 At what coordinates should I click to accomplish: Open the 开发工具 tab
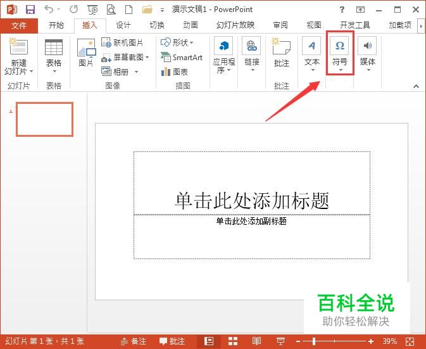pos(355,25)
